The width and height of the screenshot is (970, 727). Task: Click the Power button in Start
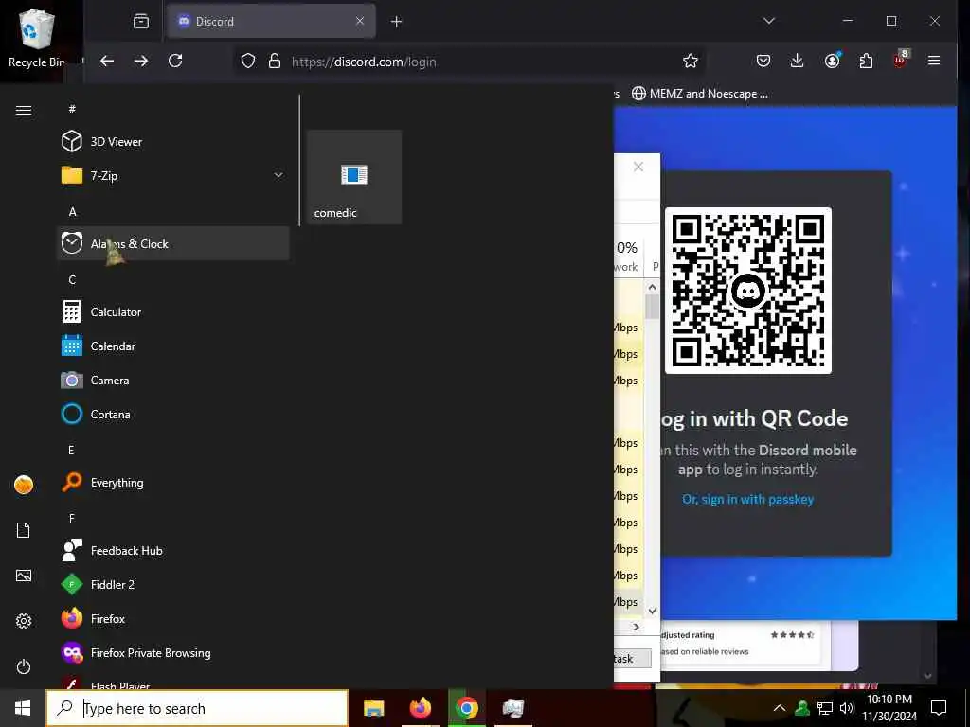tap(24, 666)
